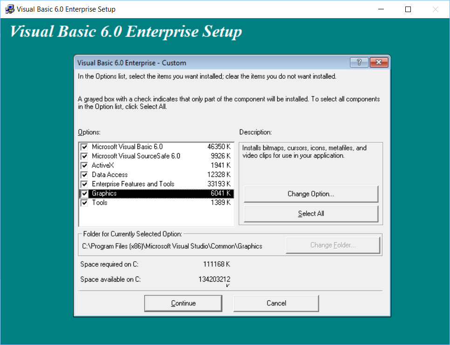Click the Graphics folder path text
The image size is (450, 345).
pyautogui.click(x=172, y=246)
